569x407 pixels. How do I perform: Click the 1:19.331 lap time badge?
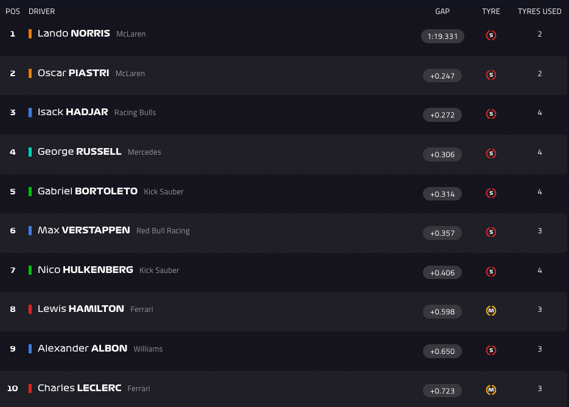(442, 36)
